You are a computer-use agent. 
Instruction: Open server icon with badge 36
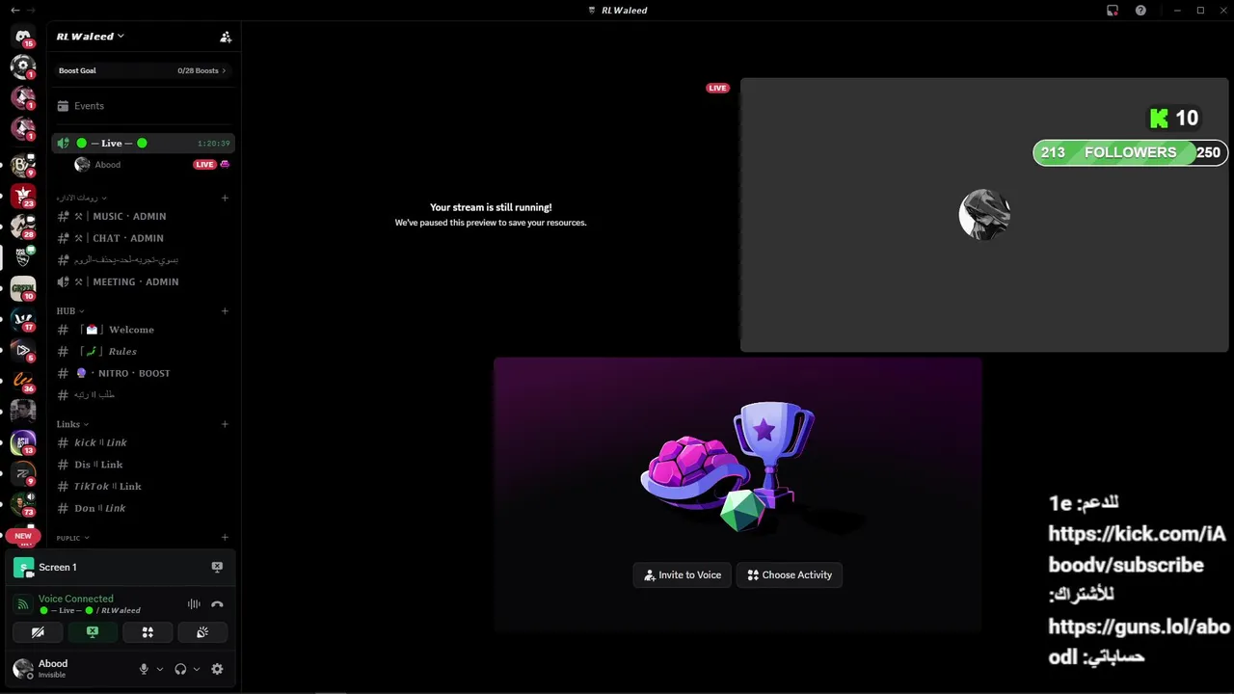pos(23,381)
